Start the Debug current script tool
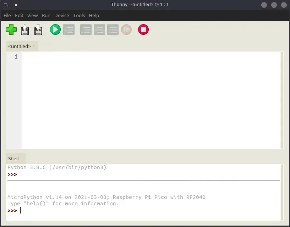The image size is (290, 227). pos(69,29)
